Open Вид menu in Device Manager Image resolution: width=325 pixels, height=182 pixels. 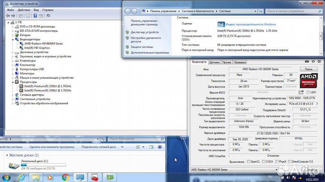36,10
